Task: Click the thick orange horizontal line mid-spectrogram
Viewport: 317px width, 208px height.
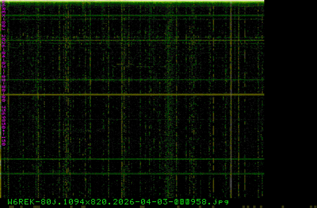Action: pyautogui.click(x=133, y=94)
